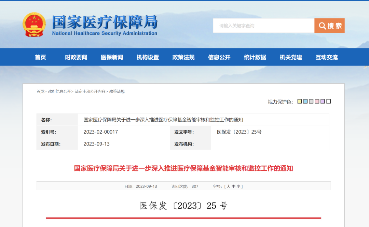Focus the 请输入关键字查询 search field
The image size is (369, 227).
264,26
